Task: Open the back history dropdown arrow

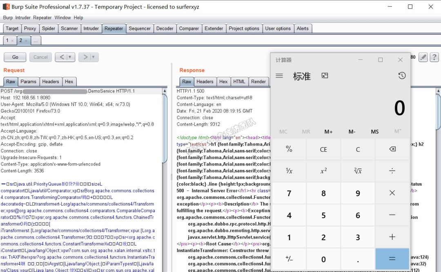Action: 70,57
